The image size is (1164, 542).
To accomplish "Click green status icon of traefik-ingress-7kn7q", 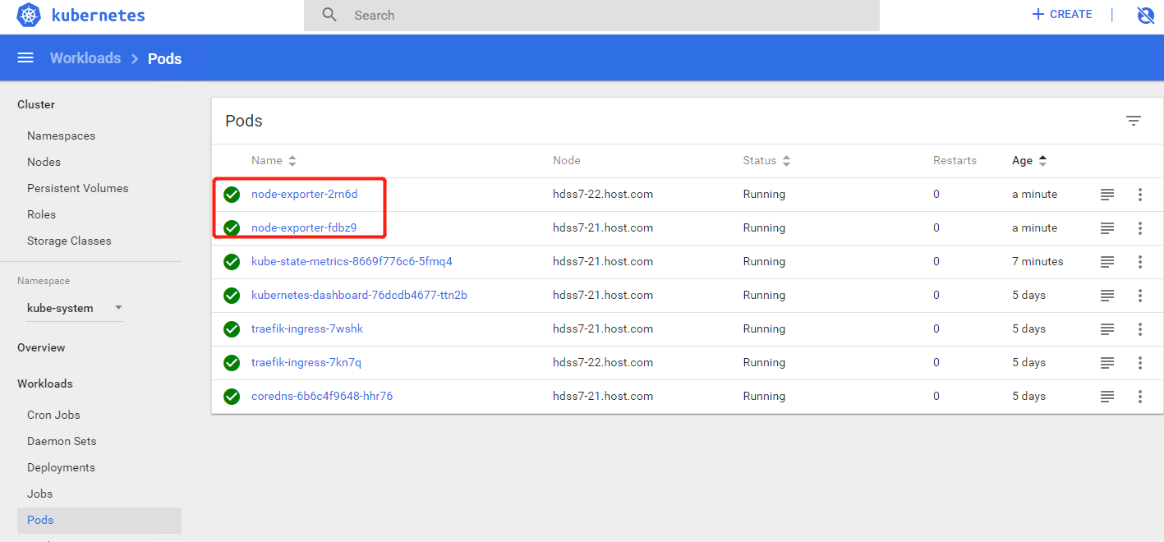I will pos(232,363).
